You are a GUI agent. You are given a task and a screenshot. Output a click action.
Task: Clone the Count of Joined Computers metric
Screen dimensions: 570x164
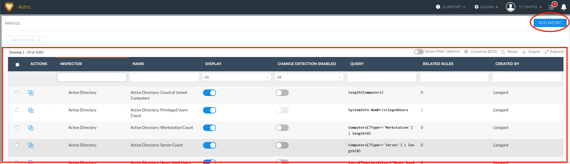tap(31, 93)
